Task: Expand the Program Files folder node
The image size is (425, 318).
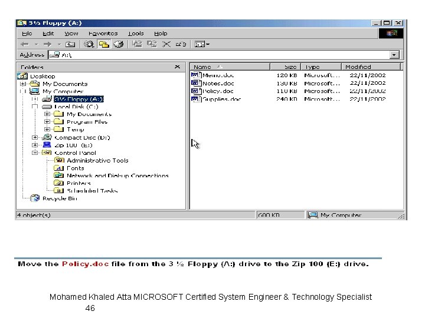Action: point(47,122)
